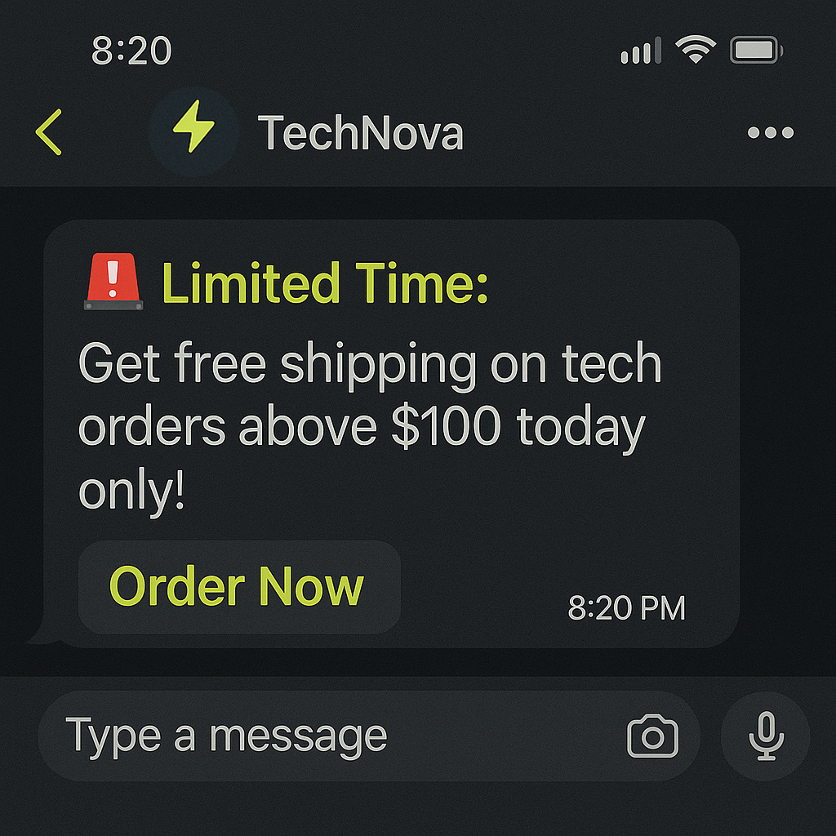Tap the word "today" in the promo message

pos(580,428)
